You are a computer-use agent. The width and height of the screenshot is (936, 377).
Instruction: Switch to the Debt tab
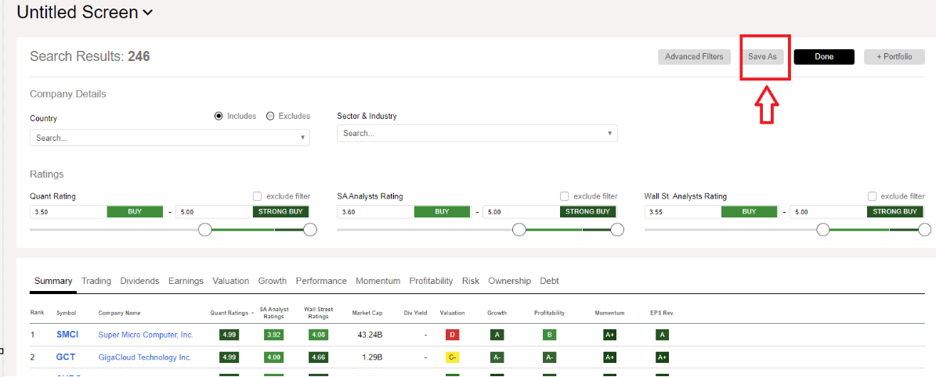(549, 281)
